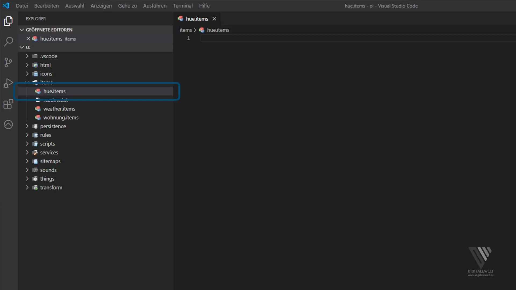516x290 pixels.
Task: Expand the scripts folder
Action: click(x=27, y=144)
